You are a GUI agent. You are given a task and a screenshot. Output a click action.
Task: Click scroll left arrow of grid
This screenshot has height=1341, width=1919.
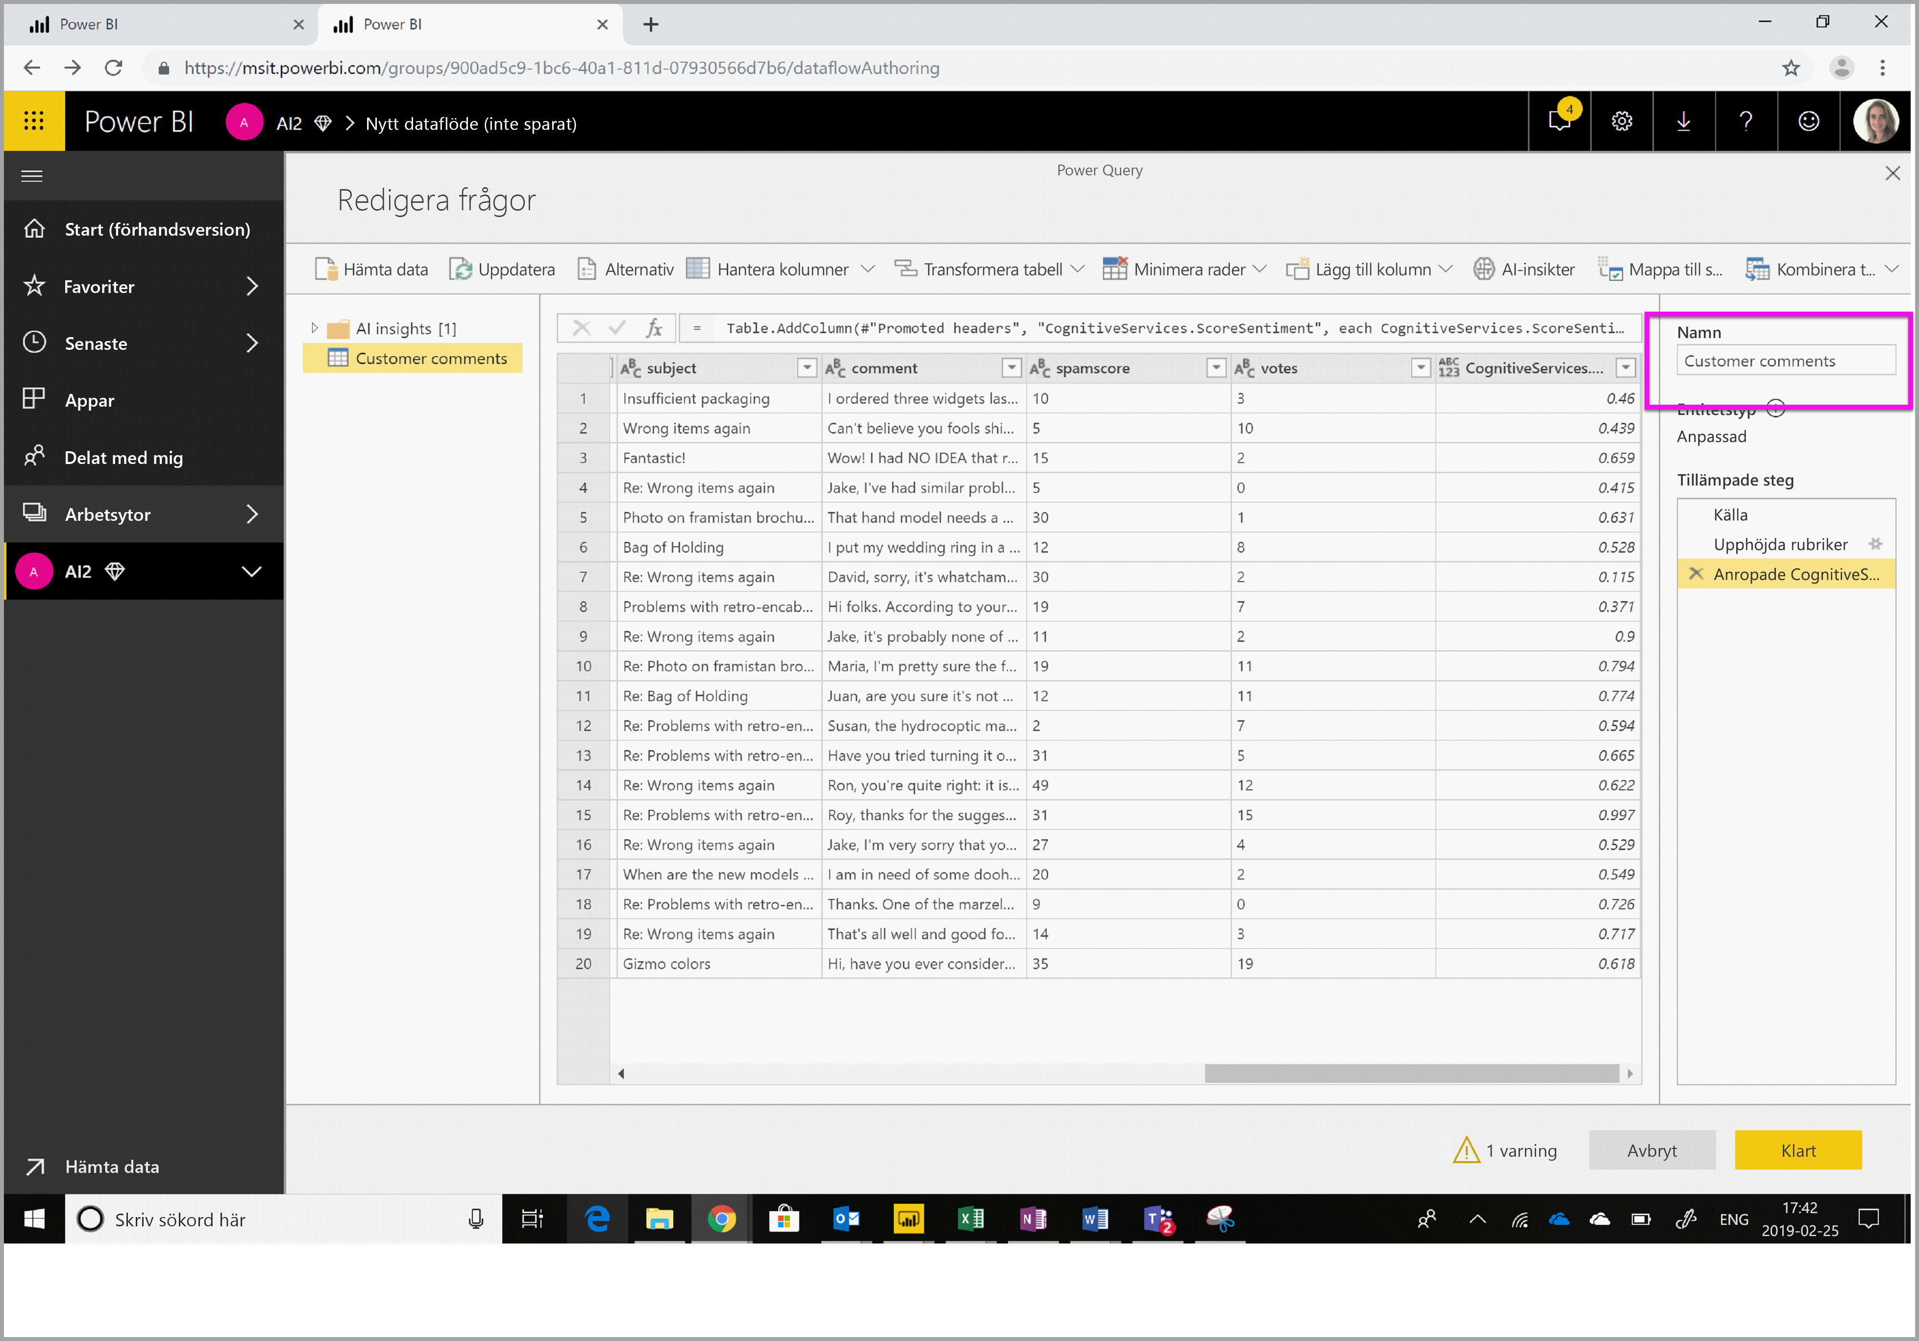(621, 1073)
